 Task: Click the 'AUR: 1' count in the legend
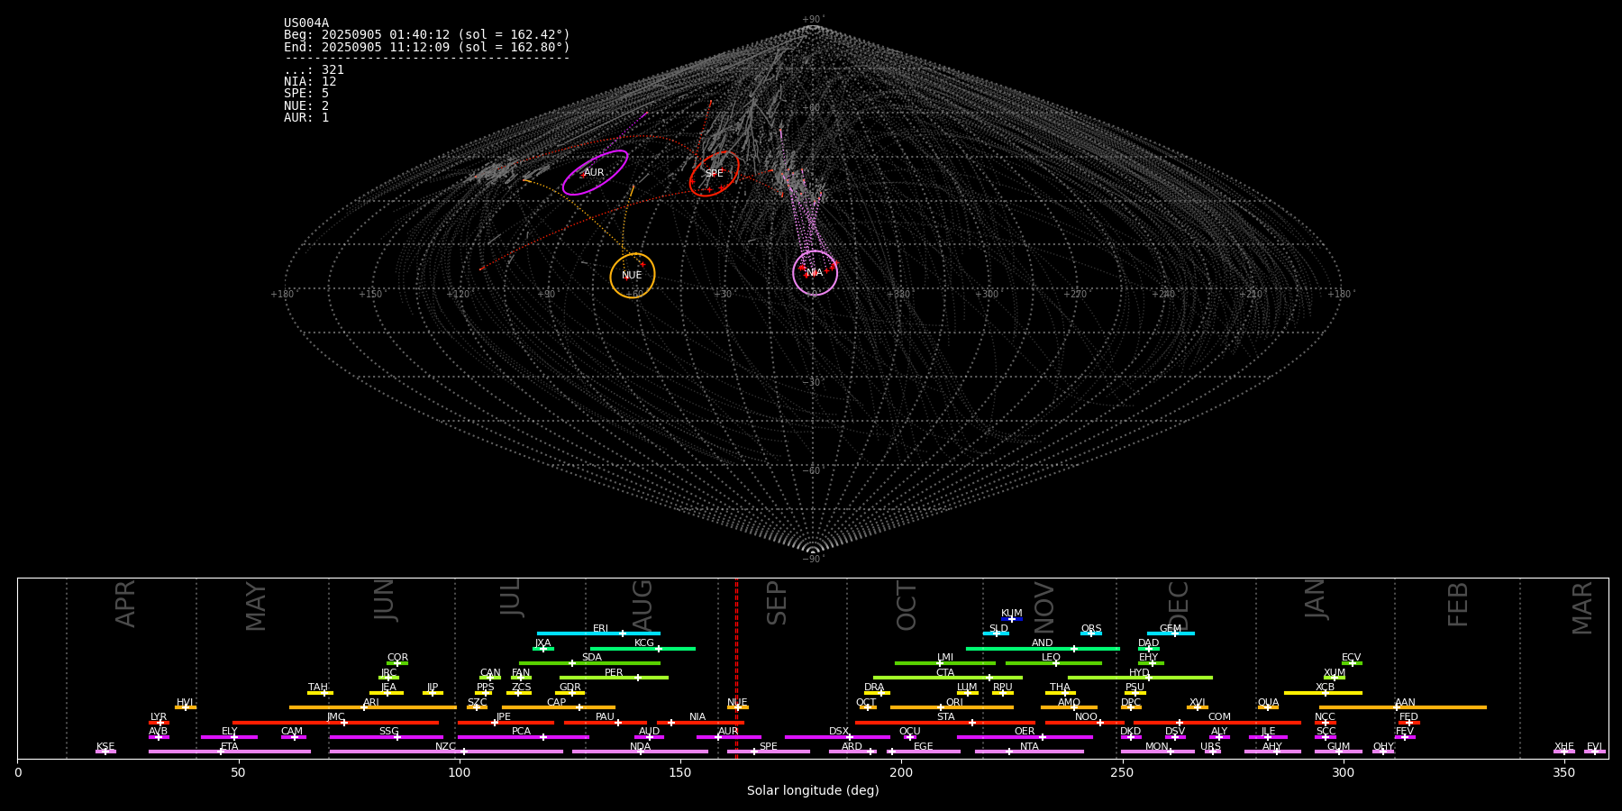[306, 118]
